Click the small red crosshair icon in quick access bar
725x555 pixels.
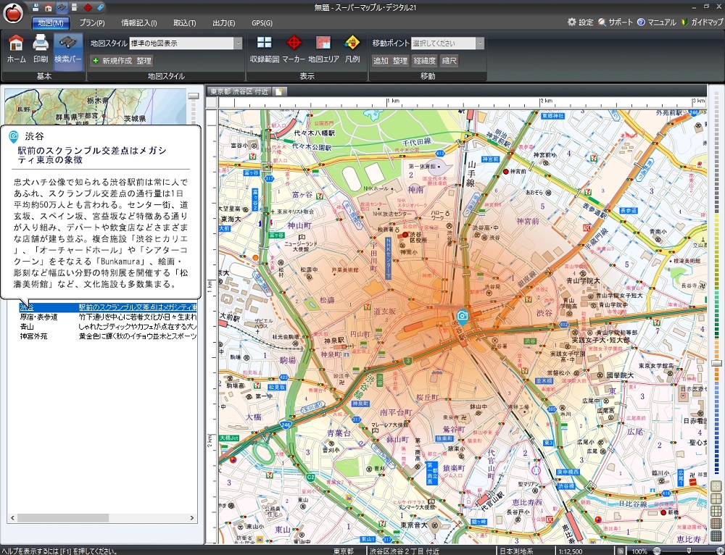(88, 7)
